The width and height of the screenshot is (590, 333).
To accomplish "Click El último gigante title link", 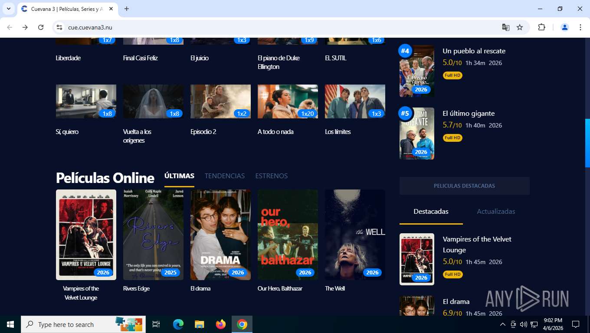I will click(469, 114).
